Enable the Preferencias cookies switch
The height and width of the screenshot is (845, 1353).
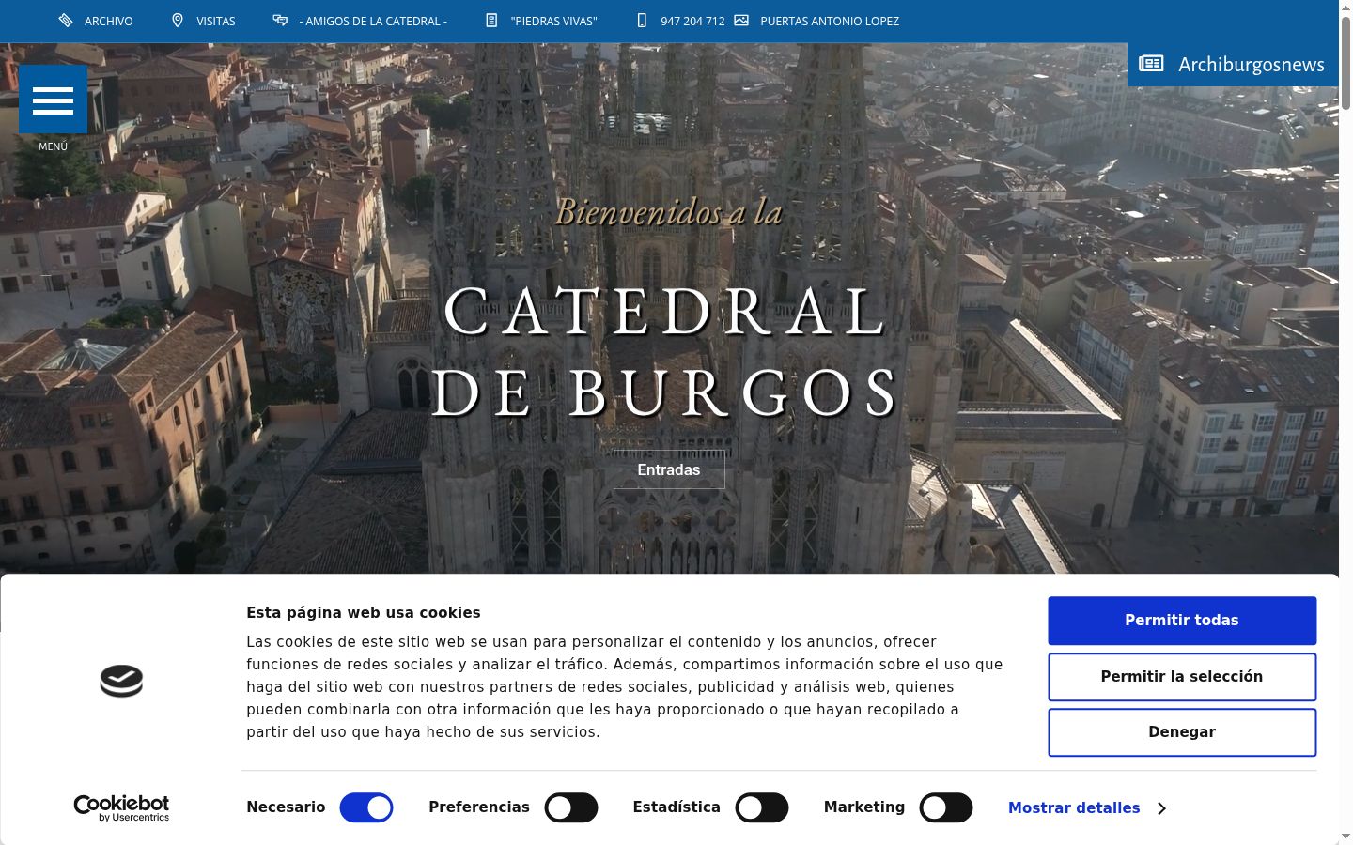click(571, 807)
